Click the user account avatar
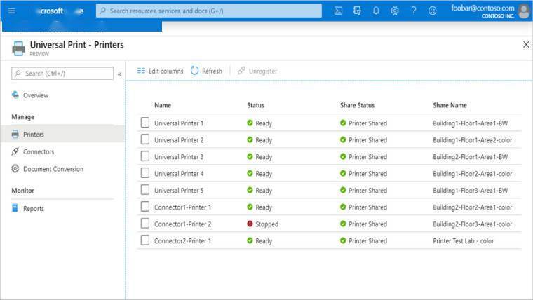533x300 pixels. coord(523,11)
